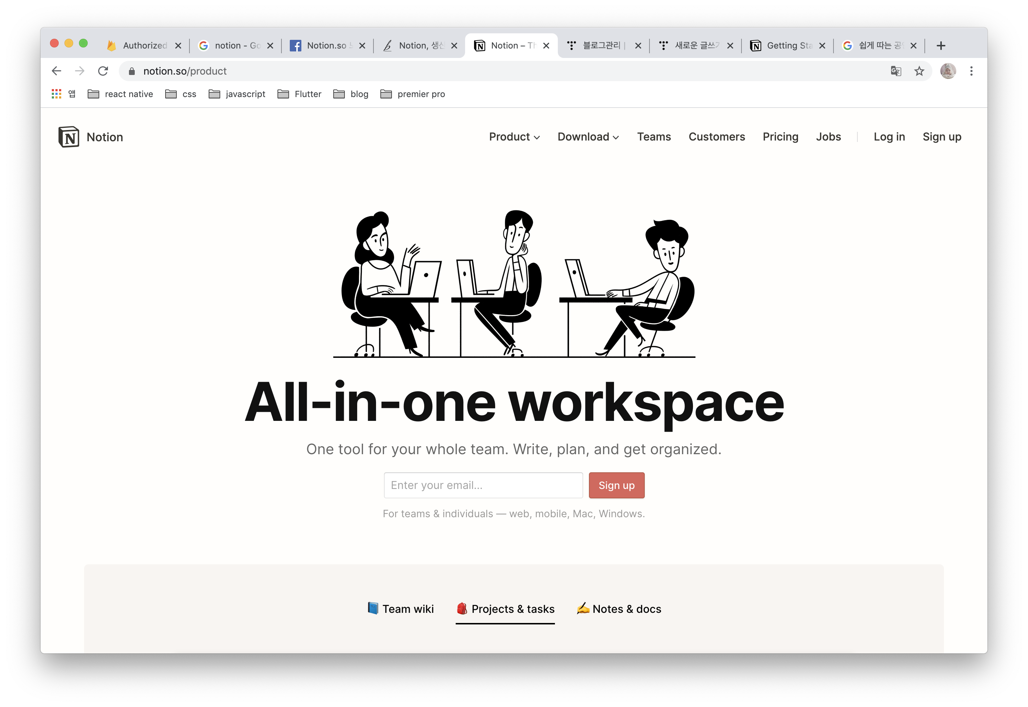Bookmark page with star icon
The height and width of the screenshot is (707, 1028).
coord(919,71)
